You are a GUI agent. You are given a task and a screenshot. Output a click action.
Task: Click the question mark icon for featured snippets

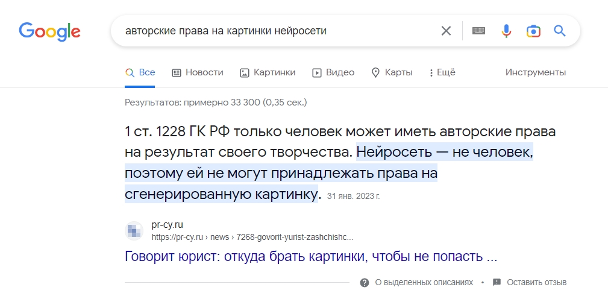point(365,282)
